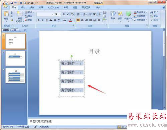Open the 形状效果 shape effects dropdown
This screenshot has width=167, height=130.
tap(140, 20)
